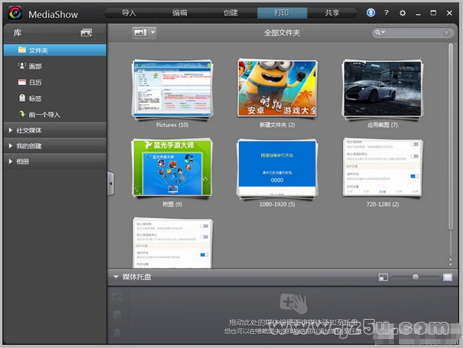
Task: Click the Pictures (10) label
Action: coord(172,124)
